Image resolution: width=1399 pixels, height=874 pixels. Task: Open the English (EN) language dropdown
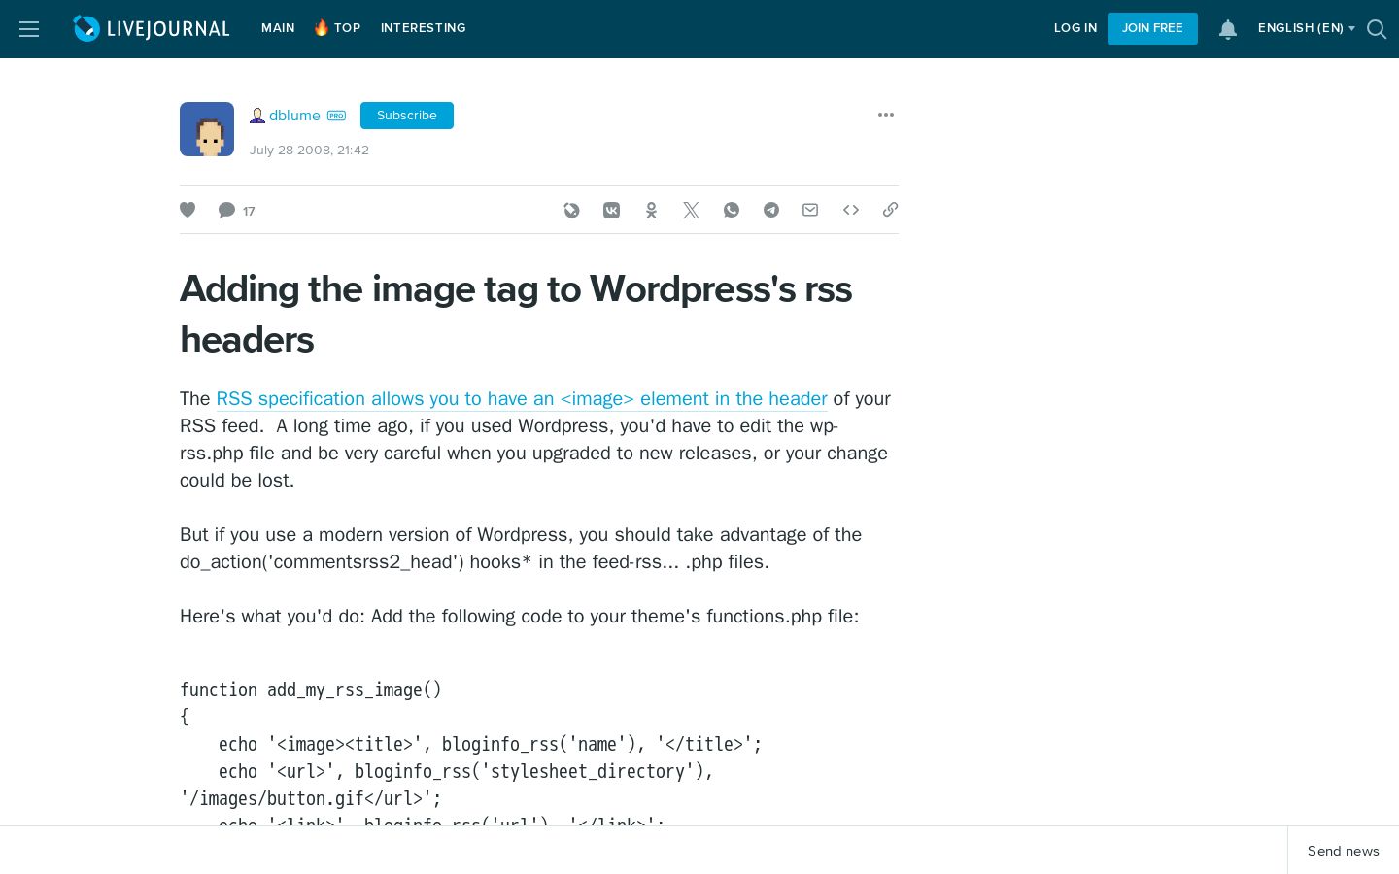point(1306,28)
